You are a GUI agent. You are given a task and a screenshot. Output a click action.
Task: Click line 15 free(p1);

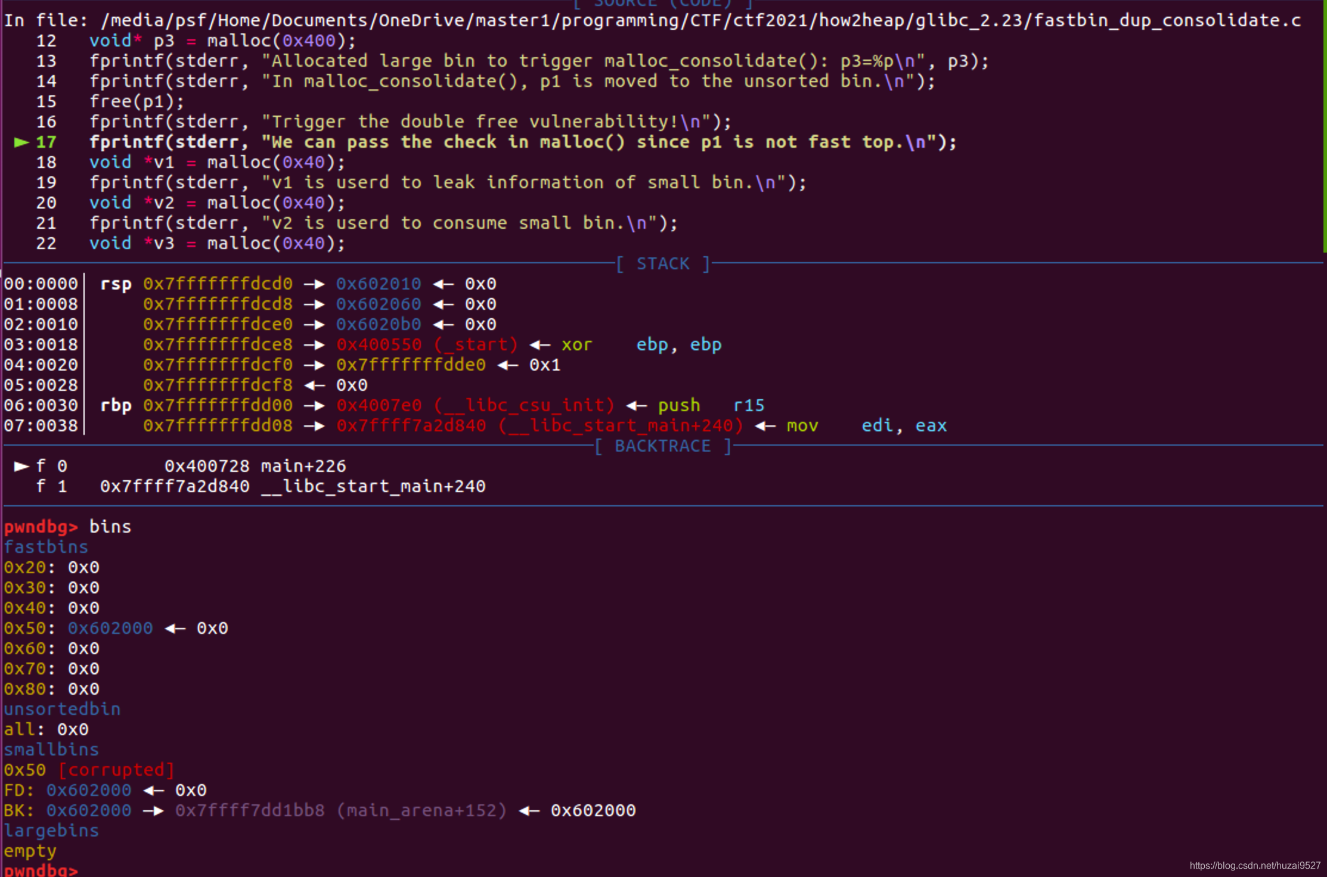pyautogui.click(x=137, y=101)
